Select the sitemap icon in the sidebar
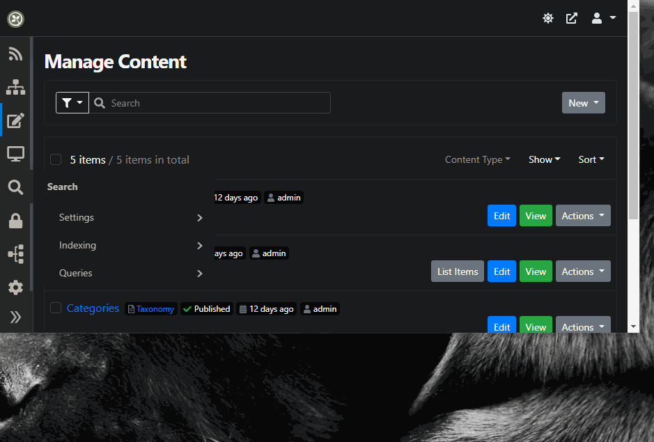The image size is (654, 442). click(x=15, y=87)
